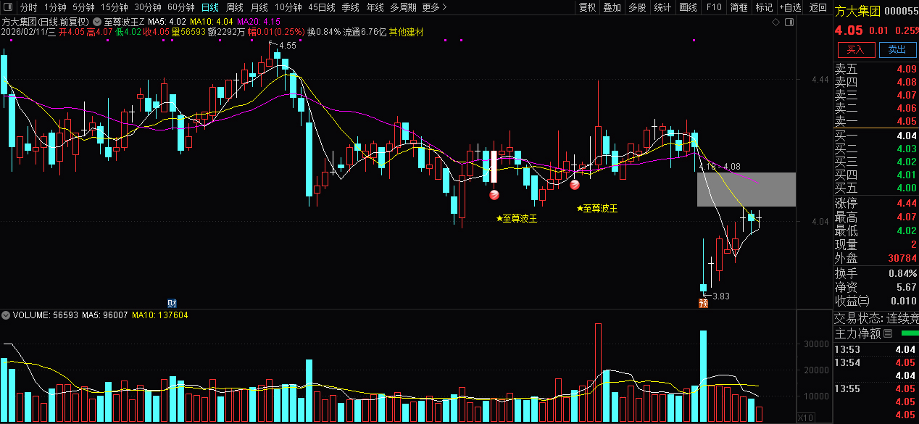Click the 统计 statistics toolbar button
The height and width of the screenshot is (424, 919).
click(662, 7)
